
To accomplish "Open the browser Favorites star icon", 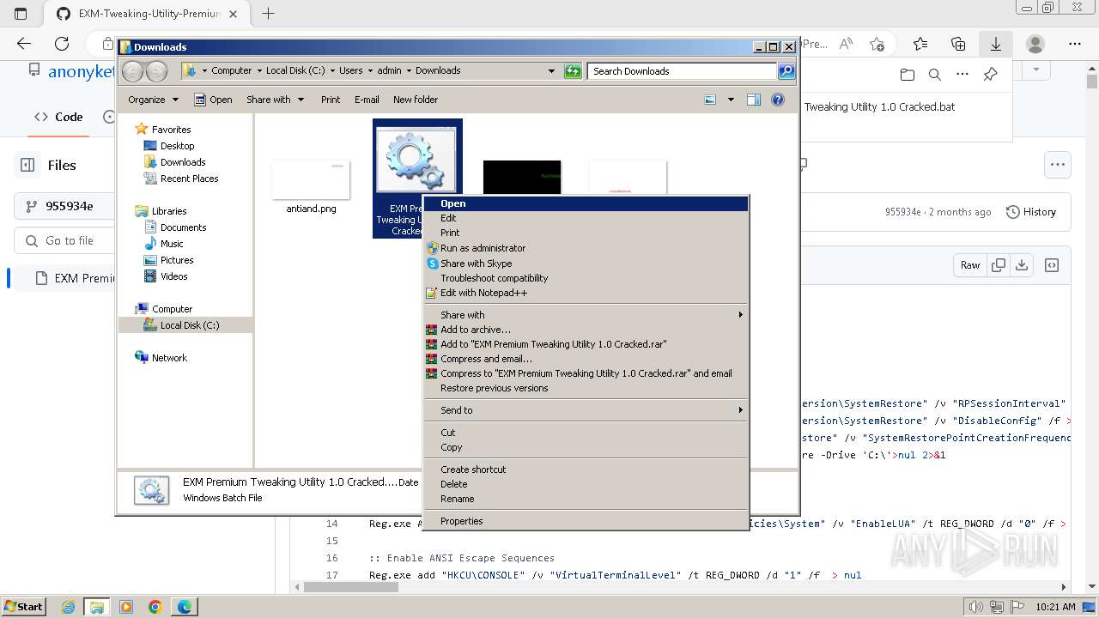I will click(920, 44).
